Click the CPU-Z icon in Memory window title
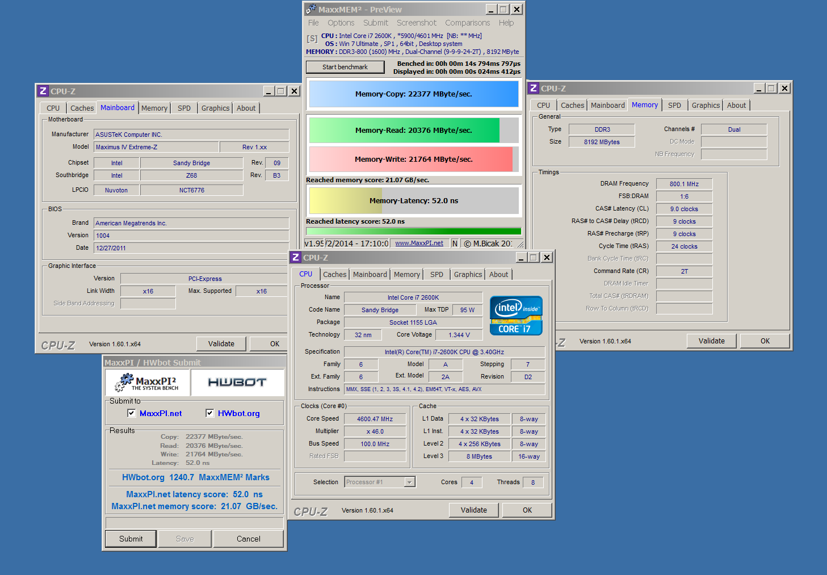 [x=534, y=88]
